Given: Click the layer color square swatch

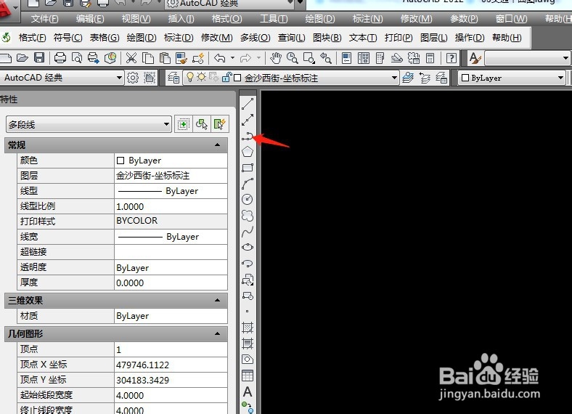Looking at the screenshot, I should tap(237, 78).
